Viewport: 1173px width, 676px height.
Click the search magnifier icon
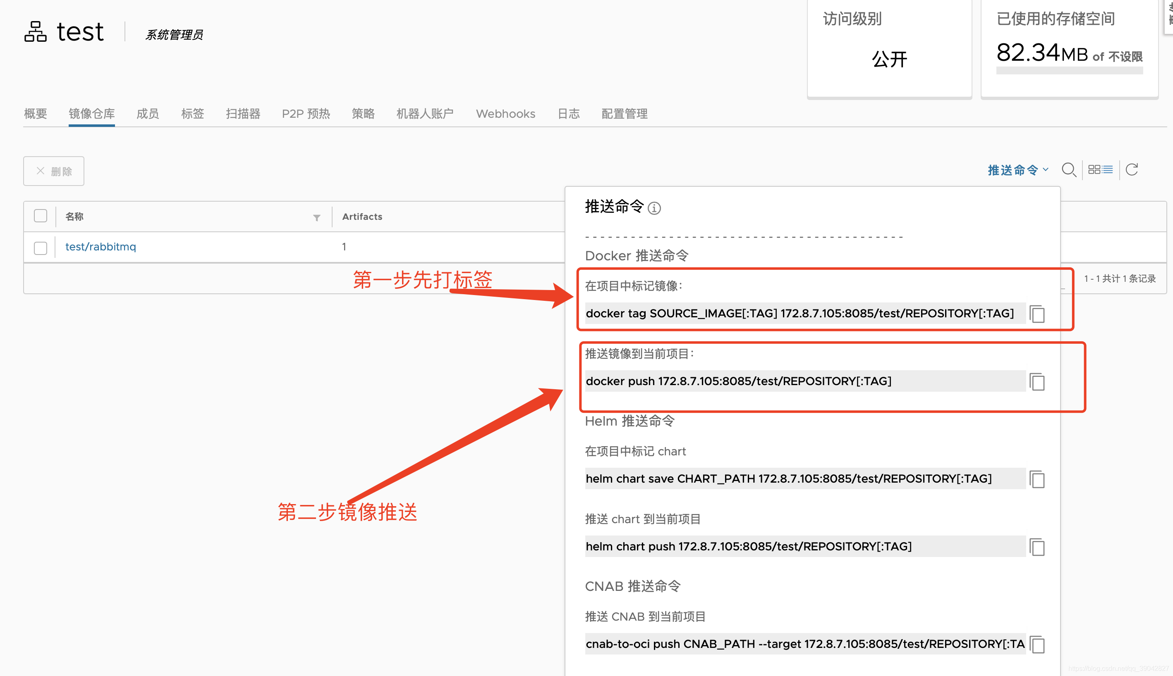pos(1068,170)
